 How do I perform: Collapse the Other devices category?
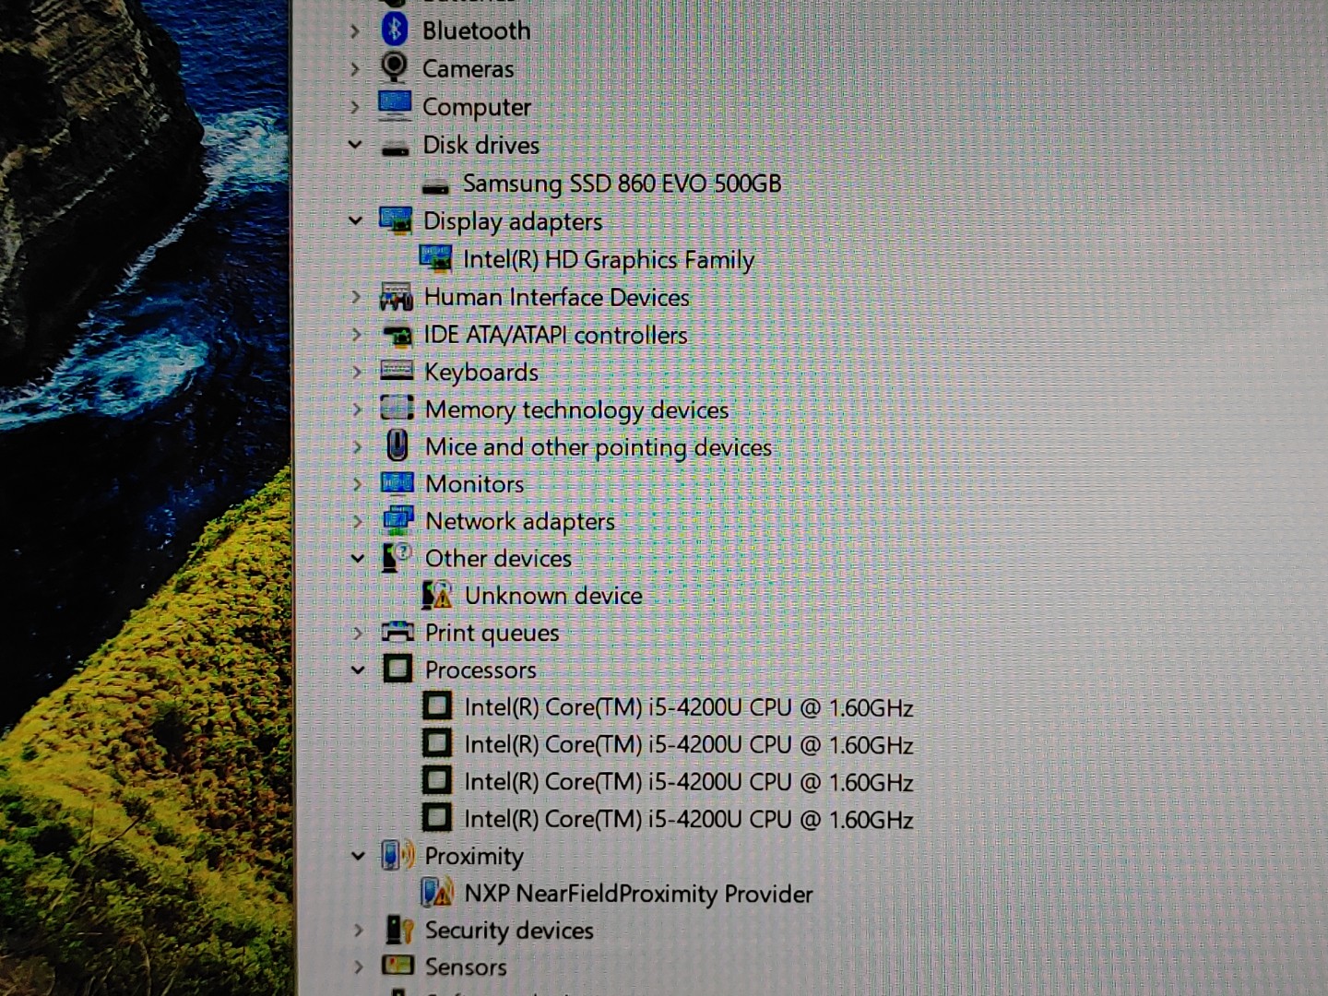(x=358, y=558)
